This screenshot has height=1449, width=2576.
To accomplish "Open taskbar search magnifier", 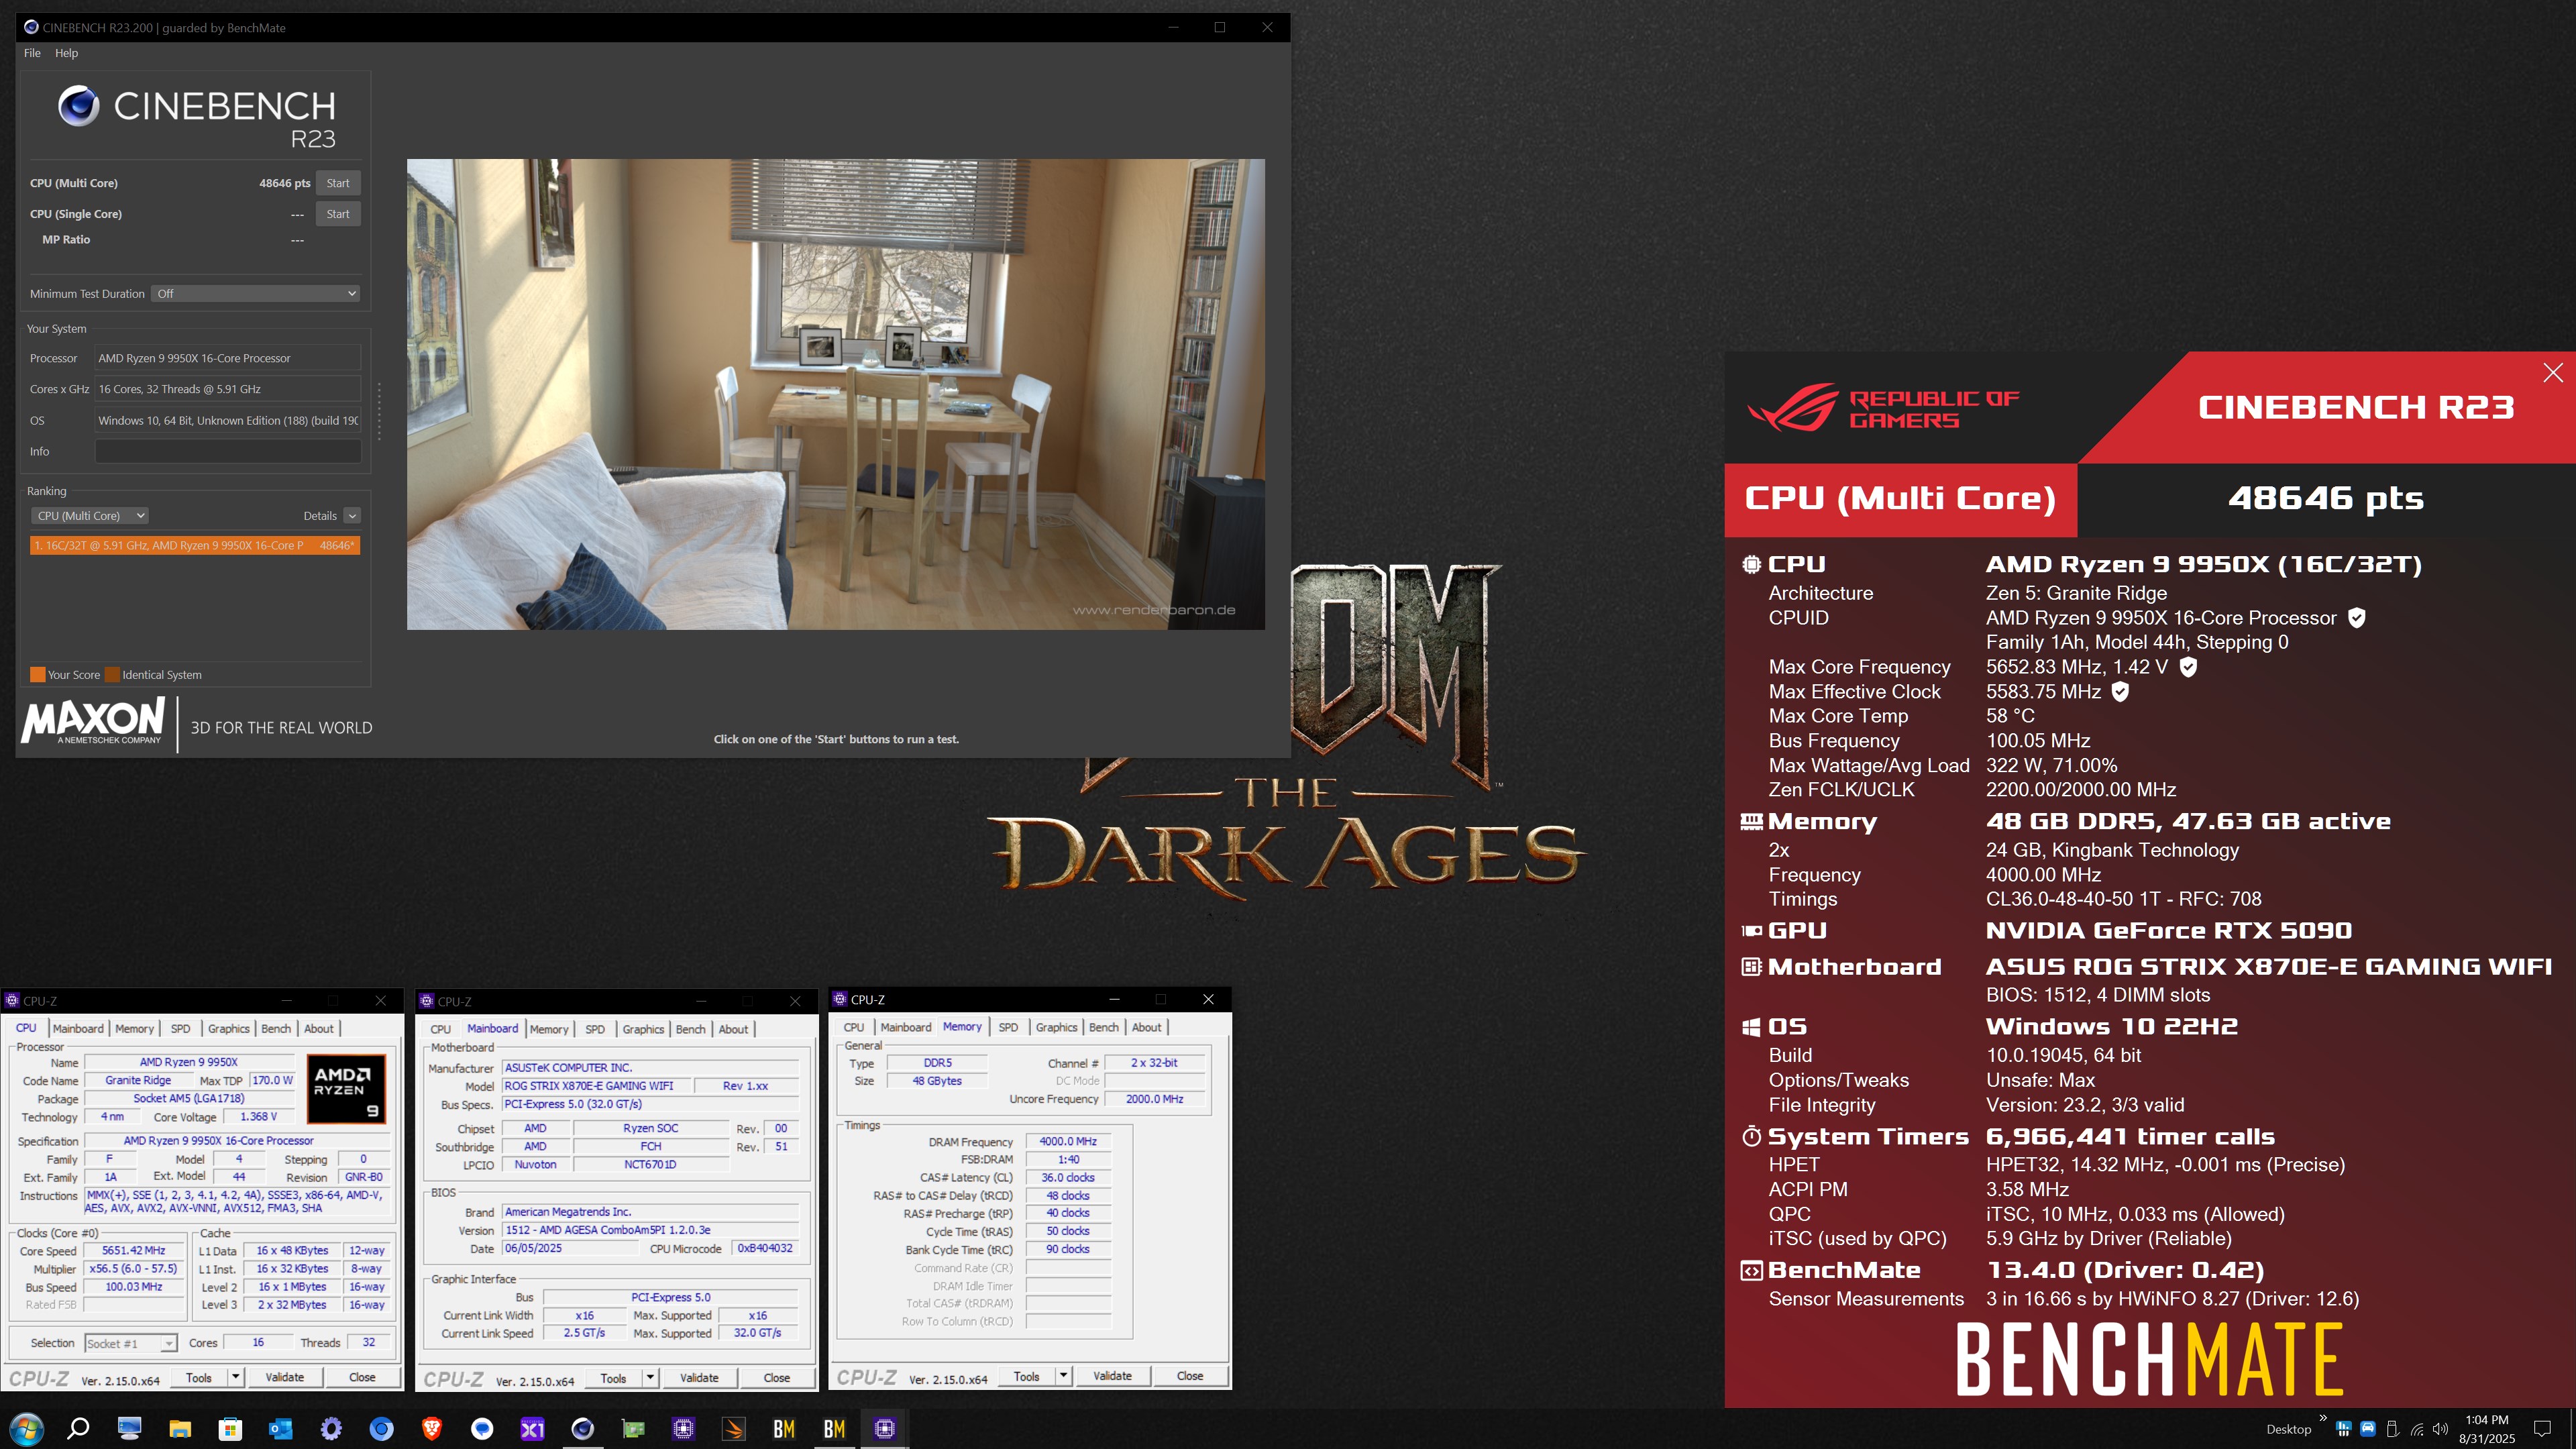I will click(78, 1428).
